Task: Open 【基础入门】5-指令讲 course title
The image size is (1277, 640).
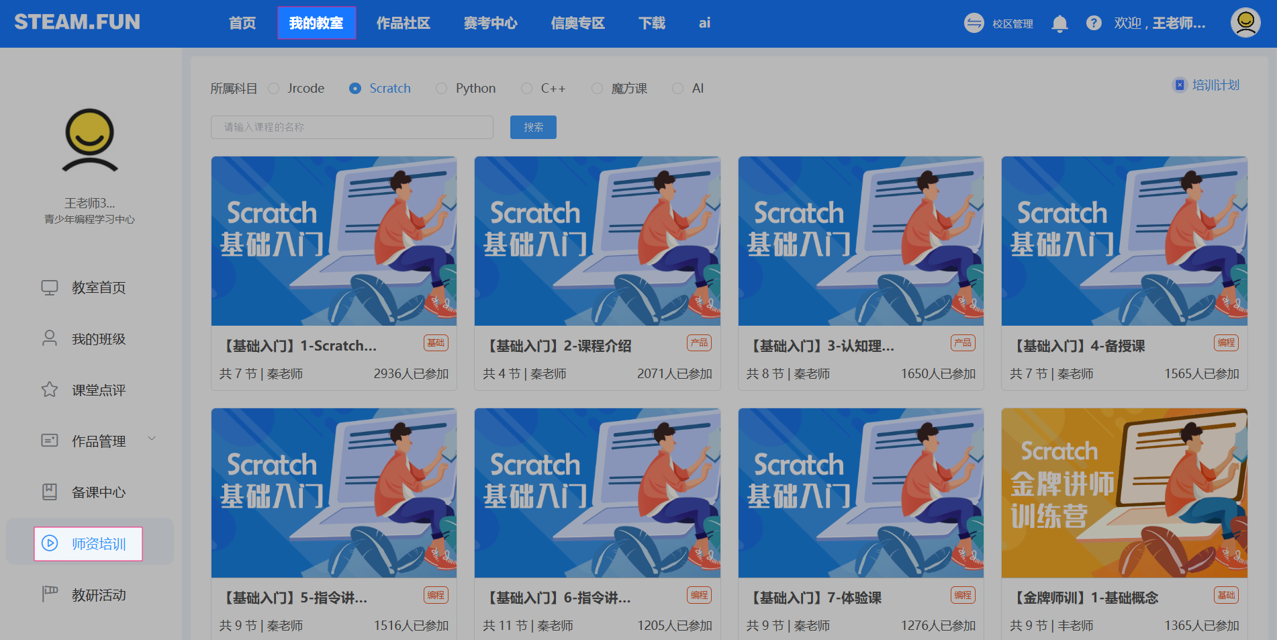Action: click(294, 598)
